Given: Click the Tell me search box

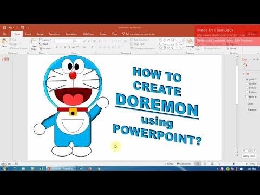Looking at the screenshot, I should tap(139, 34).
